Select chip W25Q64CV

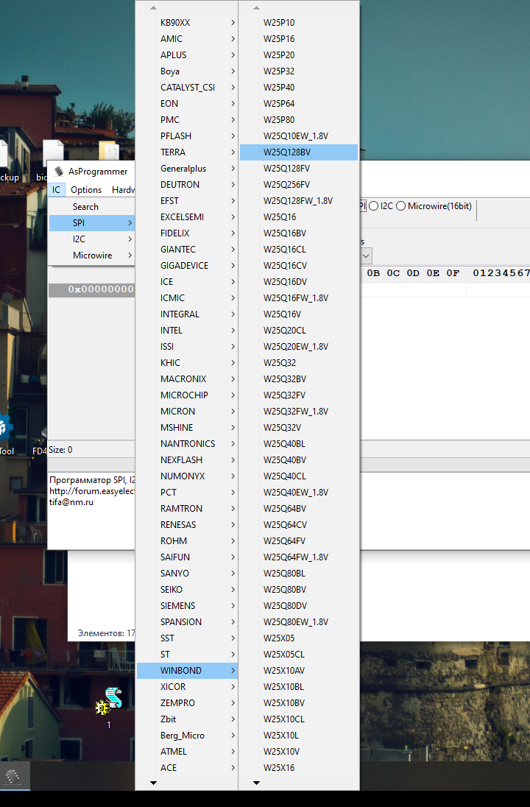[x=298, y=525]
